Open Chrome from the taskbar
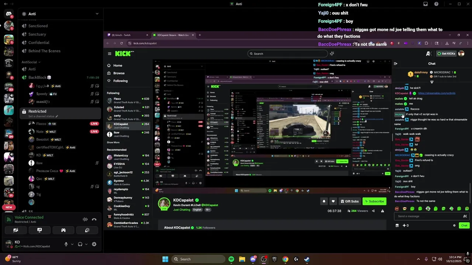Image resolution: width=472 pixels, height=265 pixels. pyautogui.click(x=285, y=259)
